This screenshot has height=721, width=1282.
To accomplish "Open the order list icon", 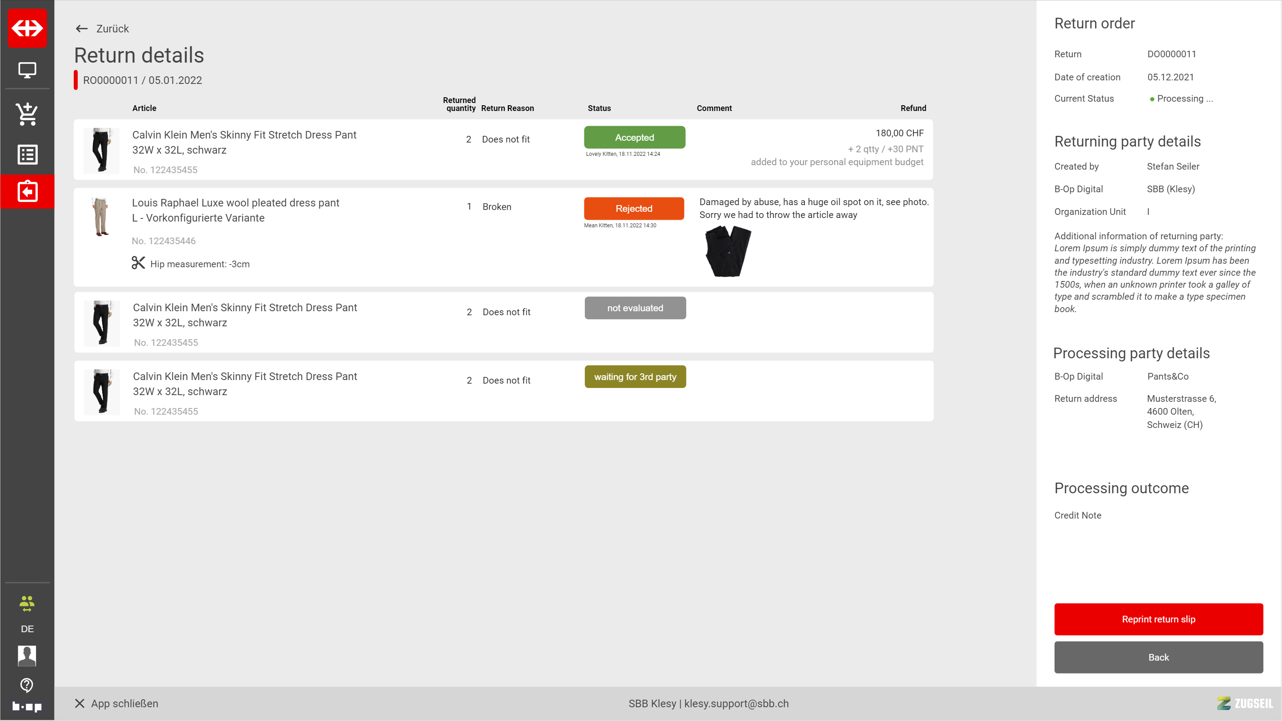I will [28, 154].
